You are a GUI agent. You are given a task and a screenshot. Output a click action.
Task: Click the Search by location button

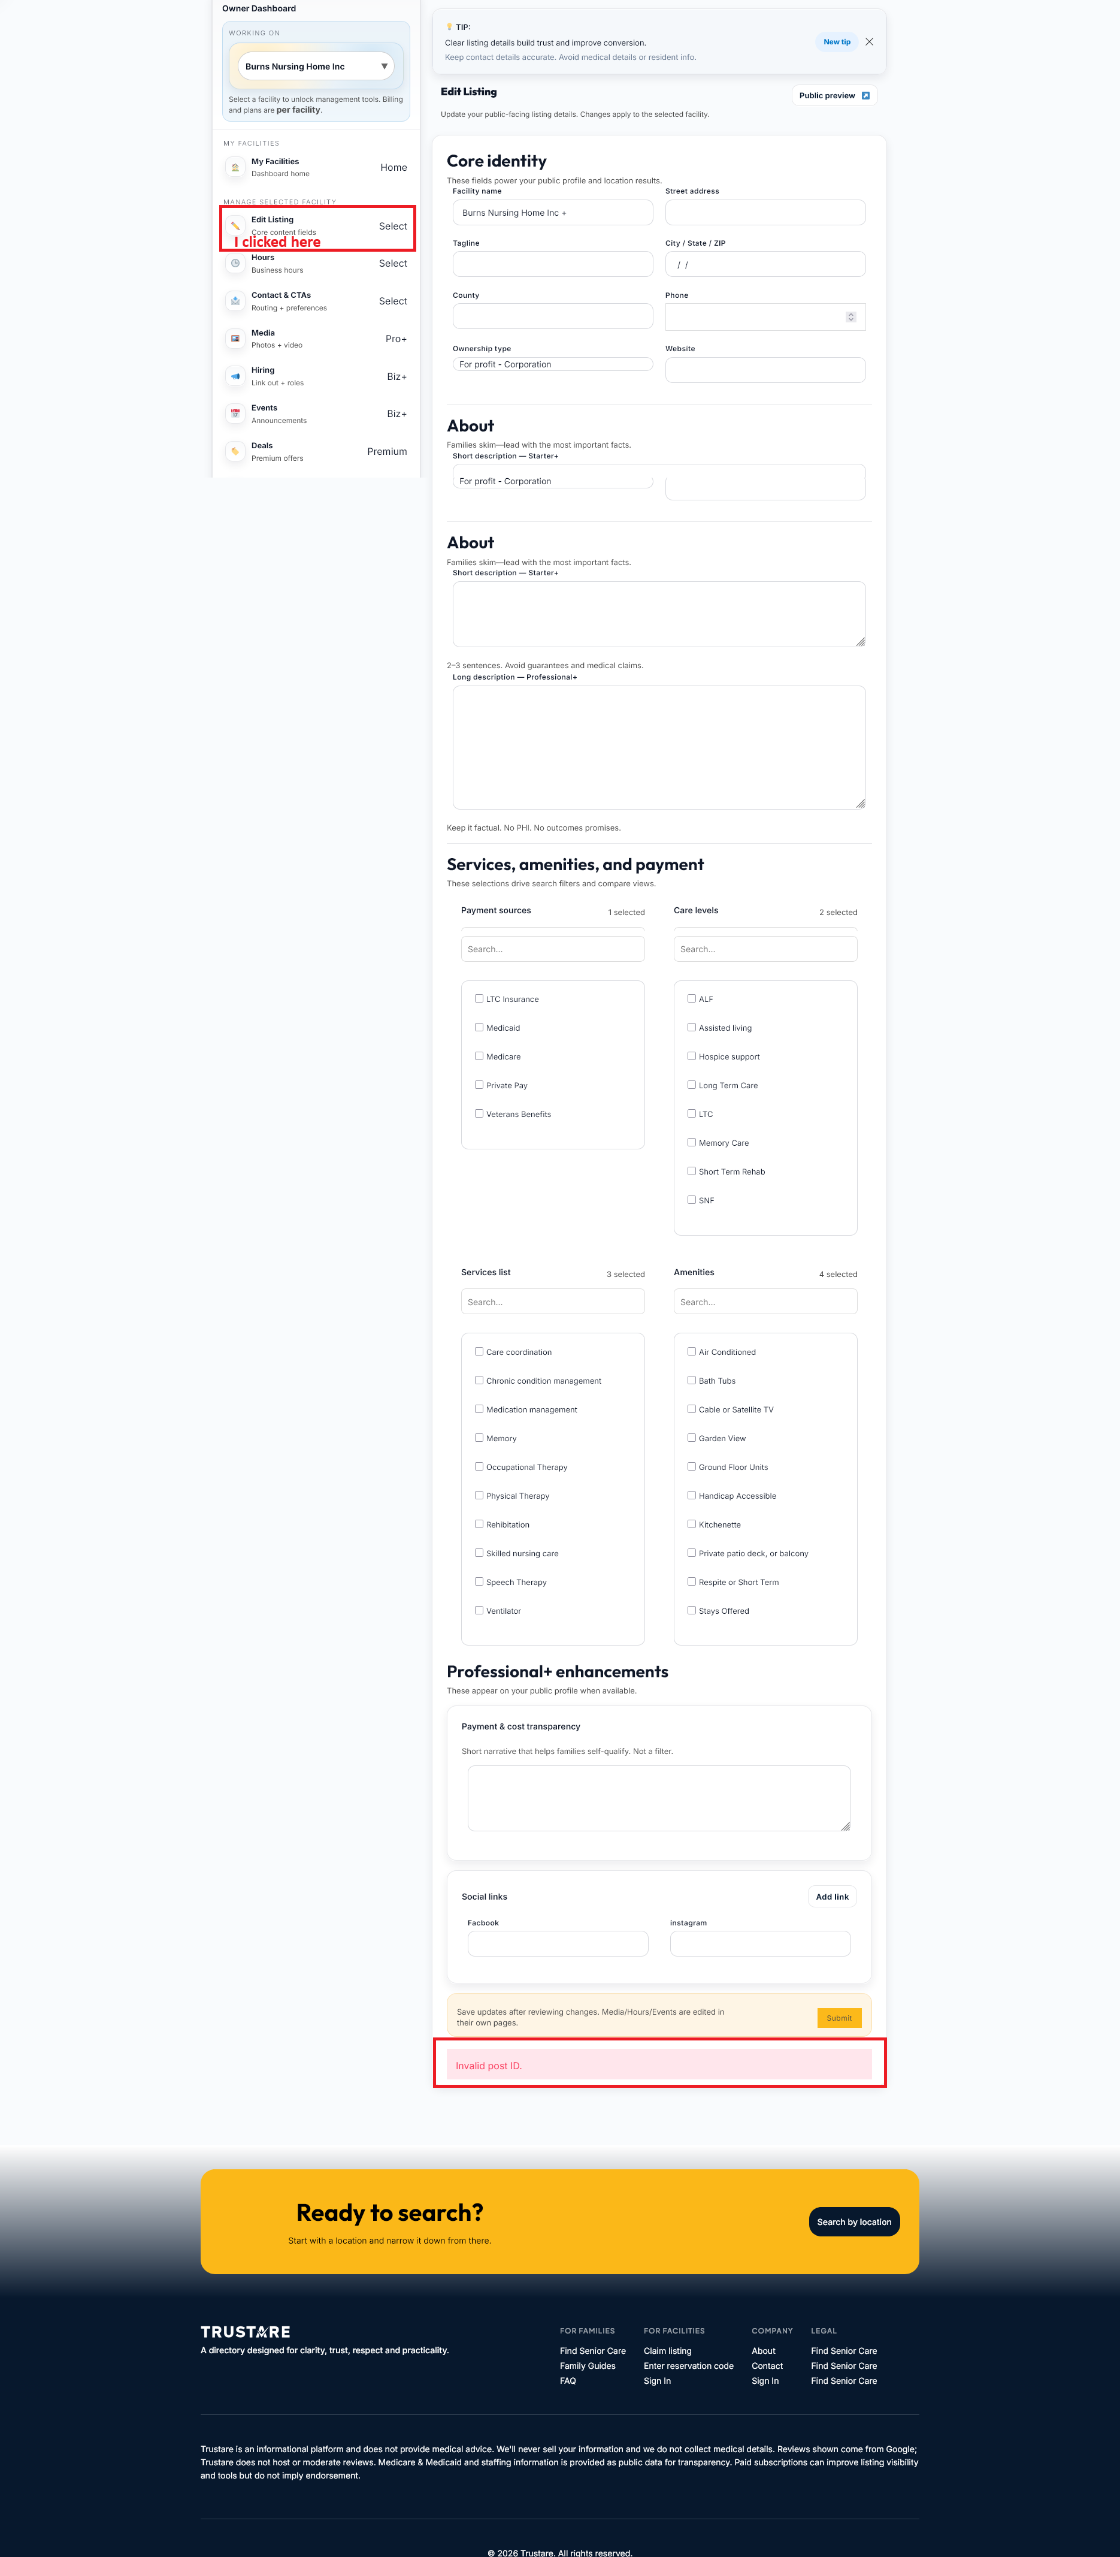[x=853, y=2221]
